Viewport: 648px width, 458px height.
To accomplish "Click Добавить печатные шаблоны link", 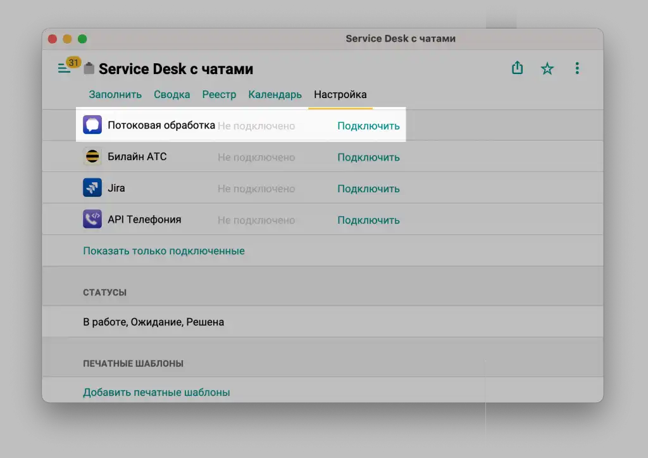I will (157, 392).
